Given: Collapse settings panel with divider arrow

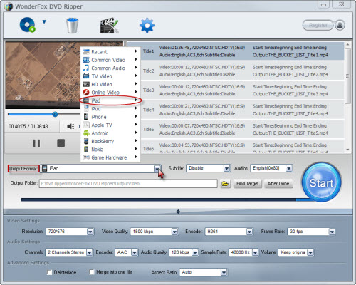Looking at the screenshot, I should [x=178, y=212].
